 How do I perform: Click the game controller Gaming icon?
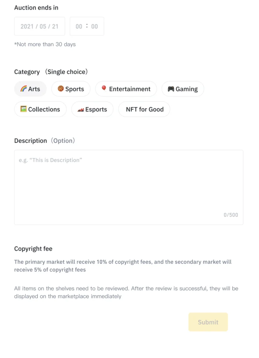point(171,89)
